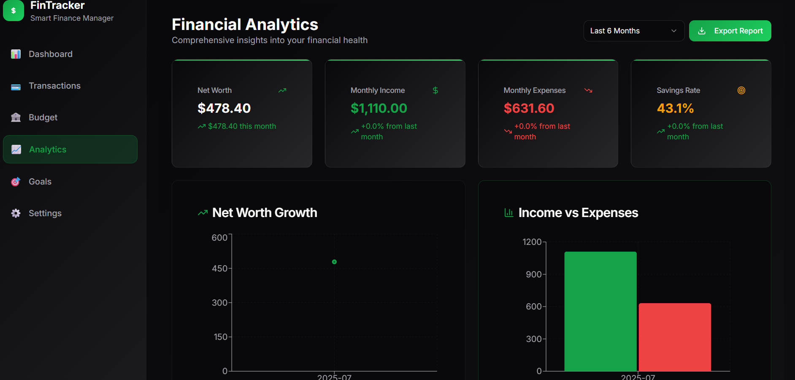Screen dimensions: 795x380
Task: Click the trend arrow on Net Worth card
Action: pos(282,90)
